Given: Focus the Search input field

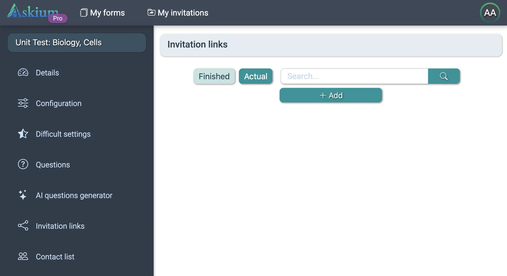Looking at the screenshot, I should tap(354, 76).
